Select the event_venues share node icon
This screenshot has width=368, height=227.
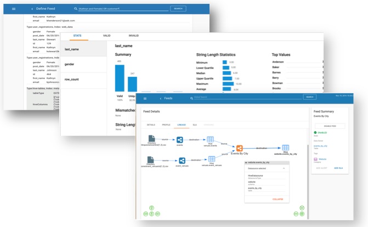pyautogui.click(x=182, y=161)
